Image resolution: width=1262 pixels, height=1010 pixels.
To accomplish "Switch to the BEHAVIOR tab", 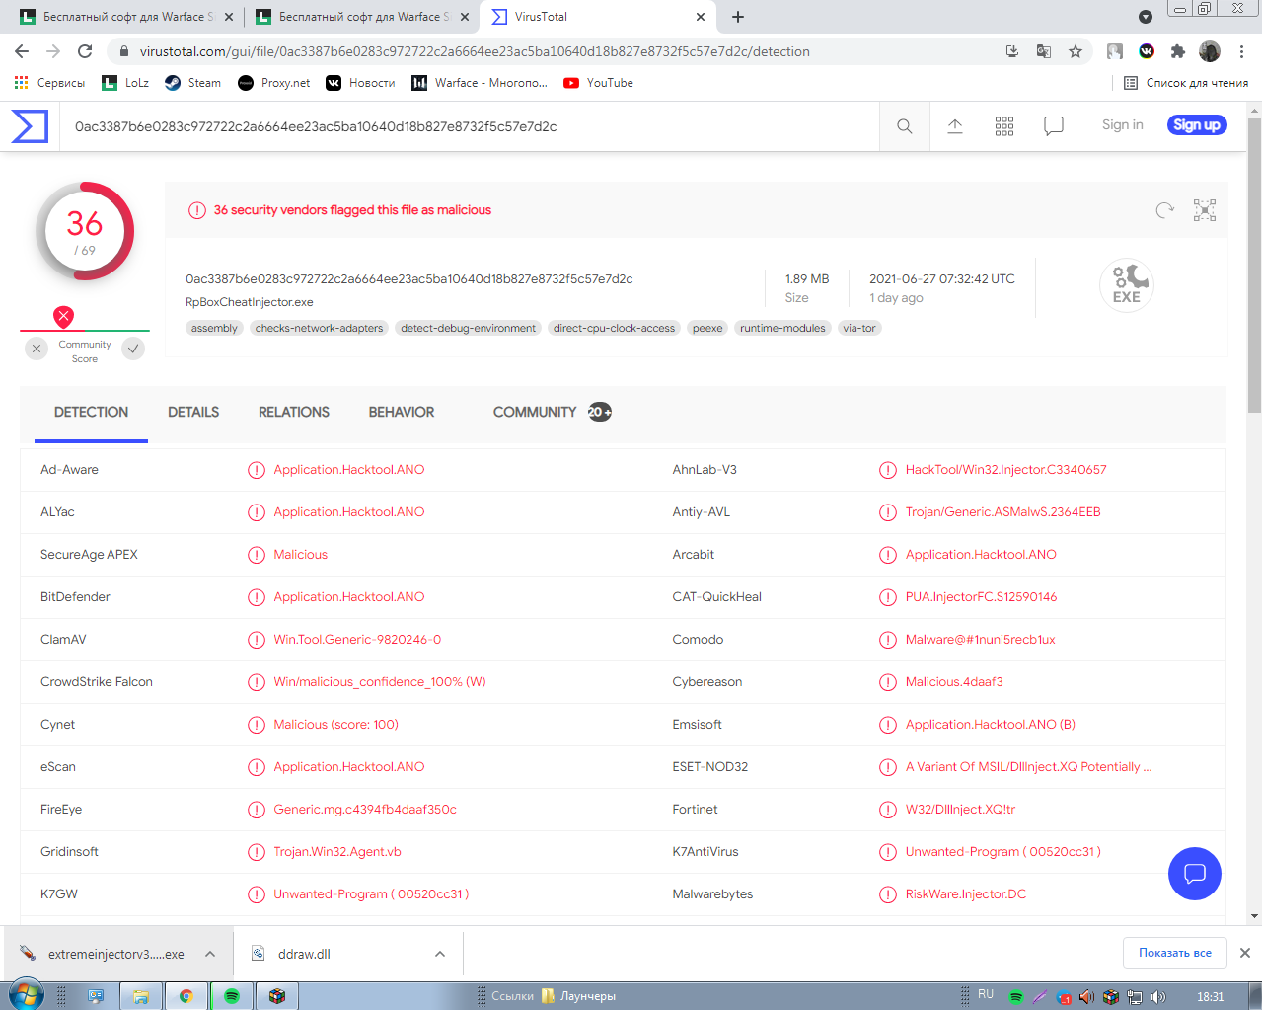I will tap(401, 413).
